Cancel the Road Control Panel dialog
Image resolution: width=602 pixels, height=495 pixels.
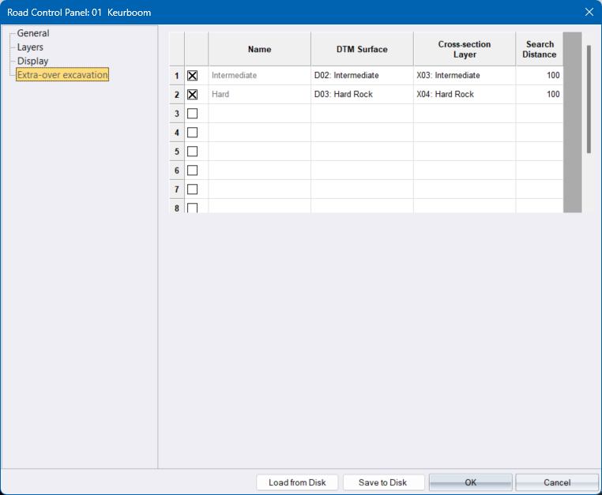point(557,482)
